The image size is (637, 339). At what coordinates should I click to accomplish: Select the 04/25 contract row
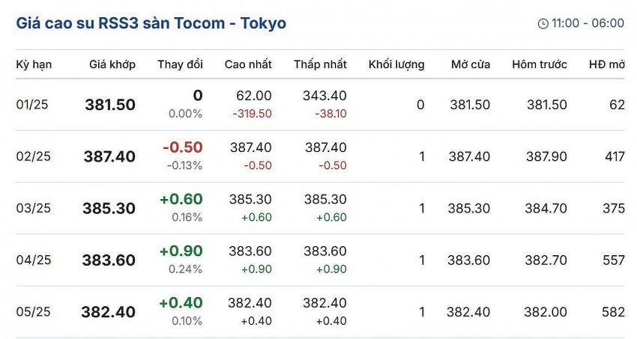[x=32, y=260]
